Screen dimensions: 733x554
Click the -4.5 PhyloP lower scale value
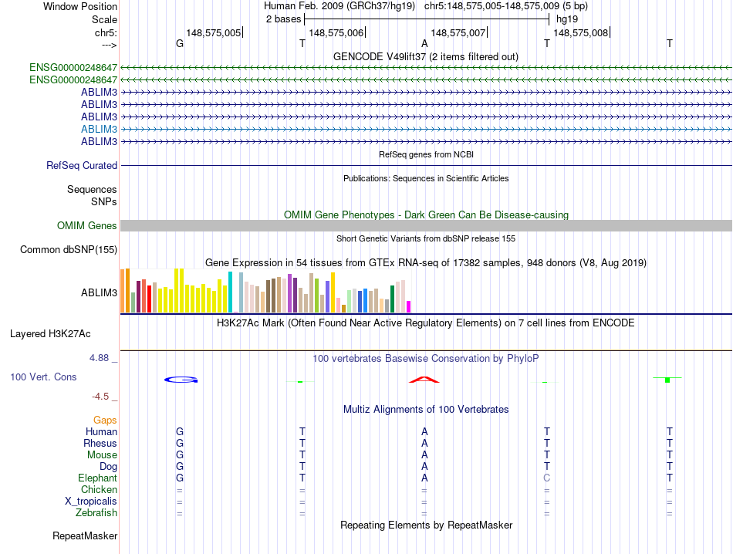coord(100,397)
